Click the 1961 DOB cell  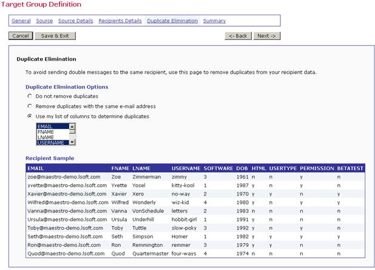243,177
